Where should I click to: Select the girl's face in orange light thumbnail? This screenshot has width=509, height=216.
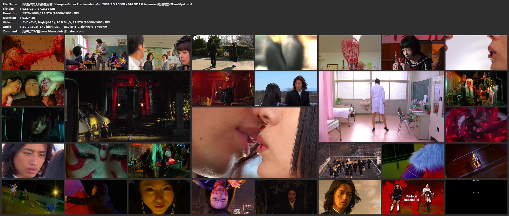tap(159, 197)
